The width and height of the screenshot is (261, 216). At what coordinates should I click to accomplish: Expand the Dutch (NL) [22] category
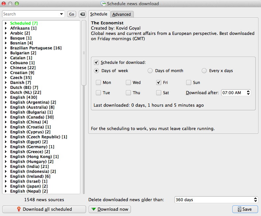click(x=6, y=93)
